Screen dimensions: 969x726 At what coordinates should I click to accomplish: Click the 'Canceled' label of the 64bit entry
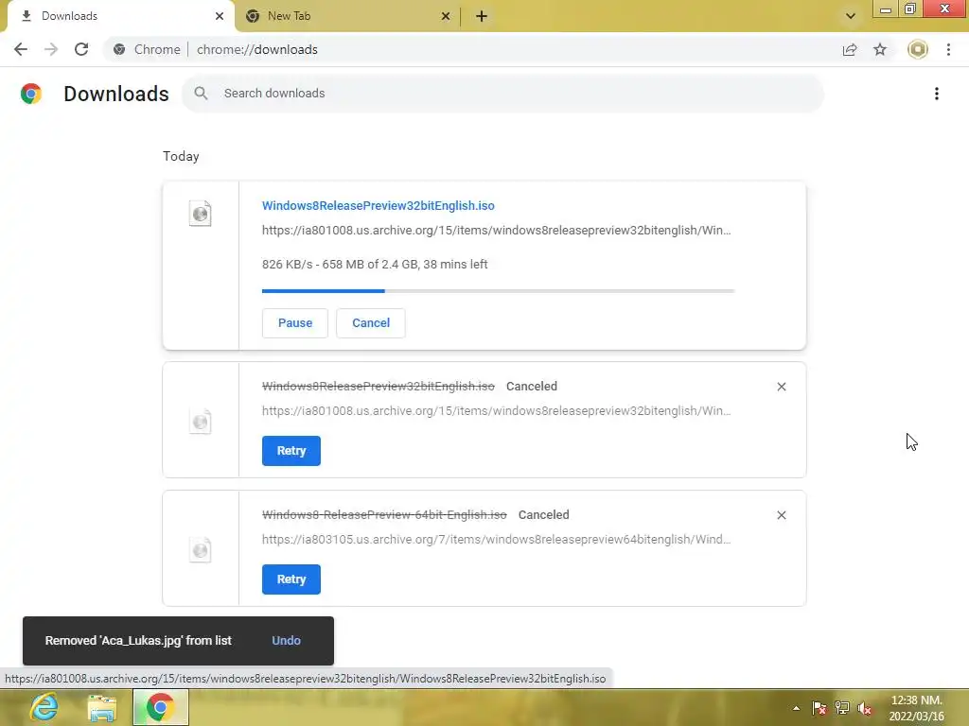click(x=544, y=515)
